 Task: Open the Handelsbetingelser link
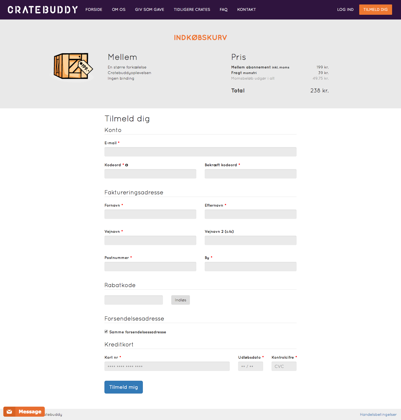click(x=378, y=414)
